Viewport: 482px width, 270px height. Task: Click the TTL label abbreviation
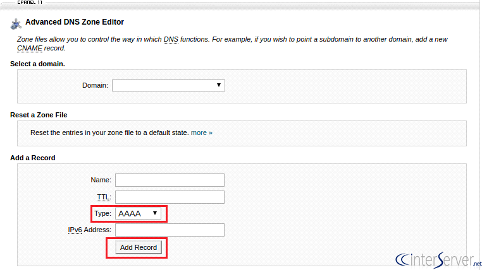(x=103, y=197)
